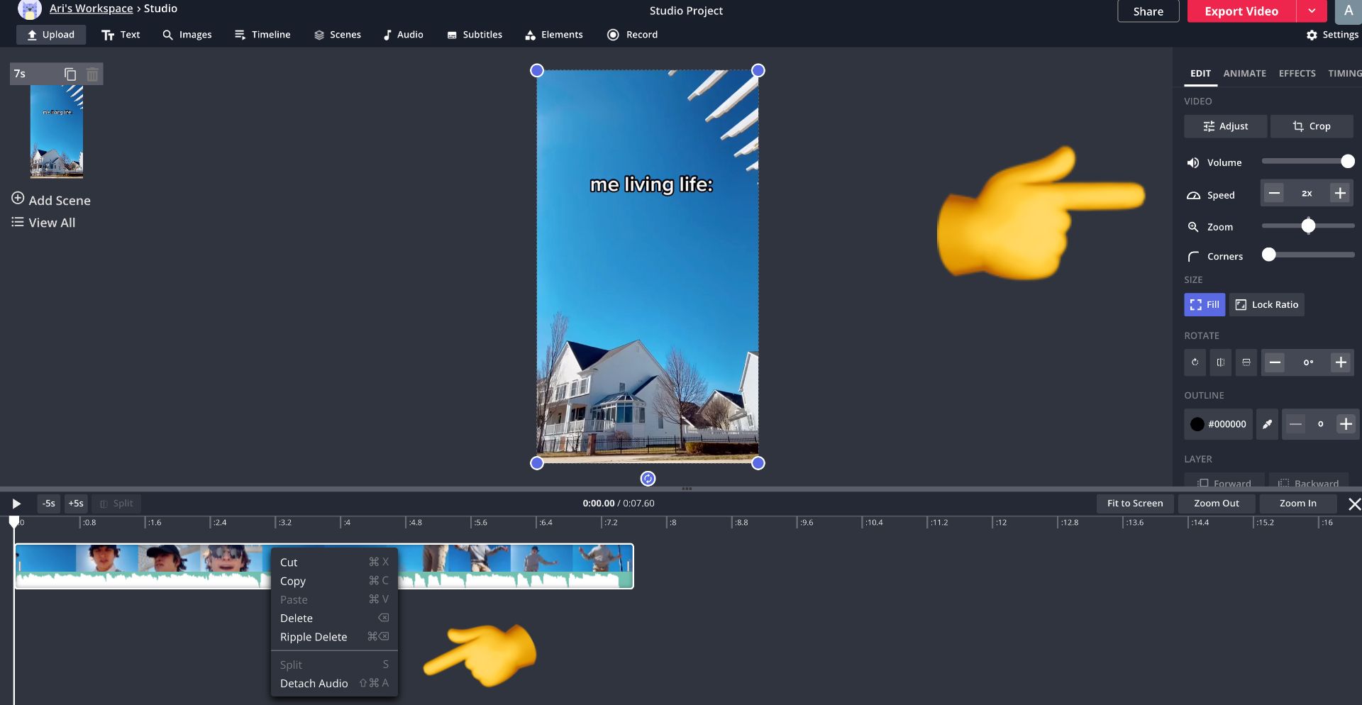Choose Detach Audio from context menu
This screenshot has width=1362, height=705.
pos(314,684)
